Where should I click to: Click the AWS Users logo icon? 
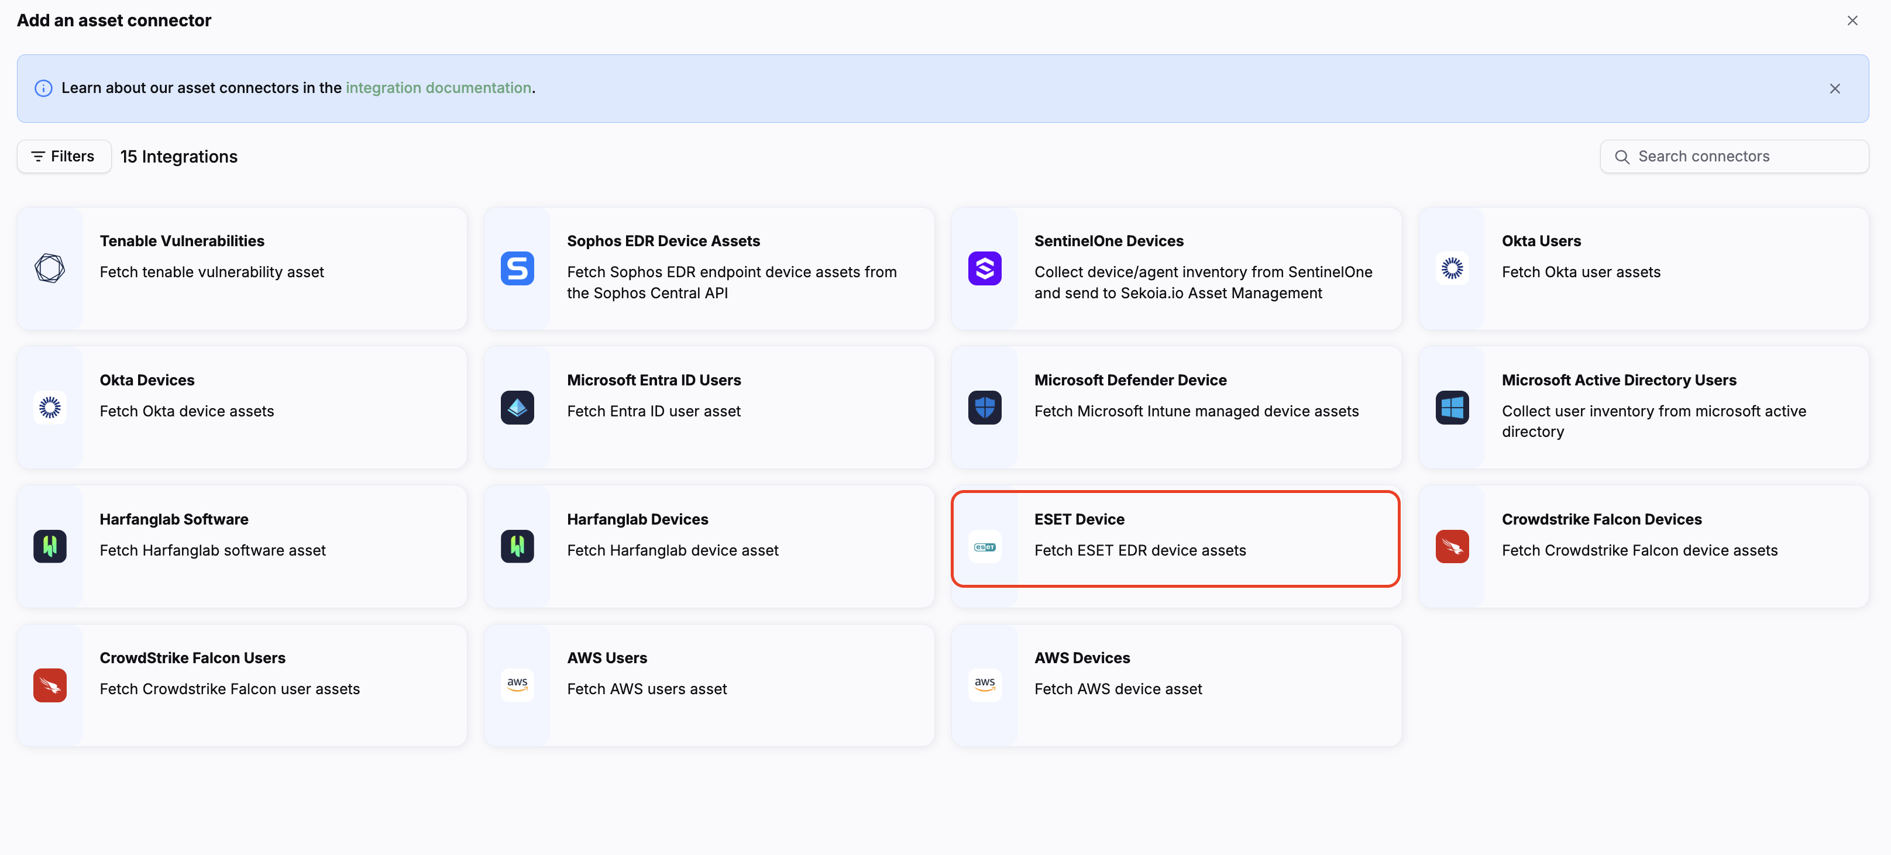(x=518, y=685)
